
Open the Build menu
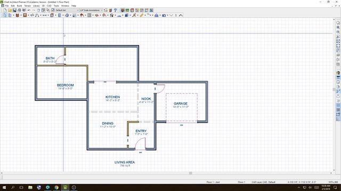pos(19,6)
